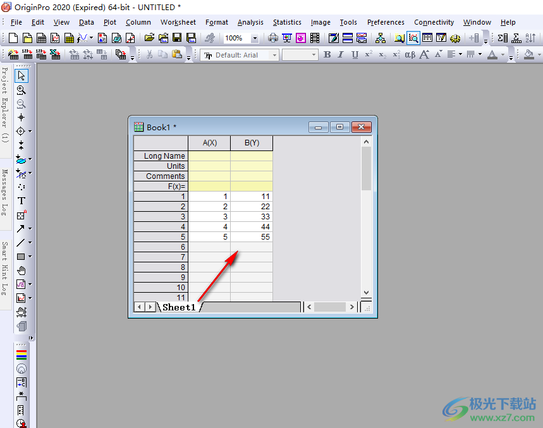Image resolution: width=543 pixels, height=428 pixels.
Task: Click the next sheet navigation arrow
Action: 150,307
